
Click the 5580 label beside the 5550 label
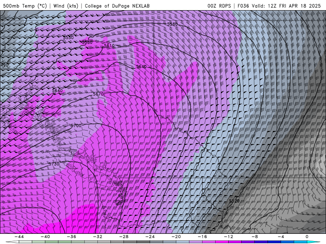(x=87, y=42)
